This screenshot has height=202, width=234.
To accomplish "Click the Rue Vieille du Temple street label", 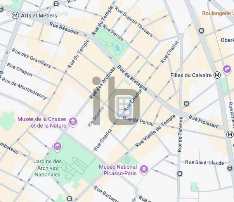I will pos(155,131).
